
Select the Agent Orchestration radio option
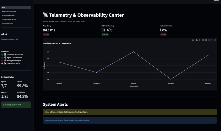pos(2,58)
